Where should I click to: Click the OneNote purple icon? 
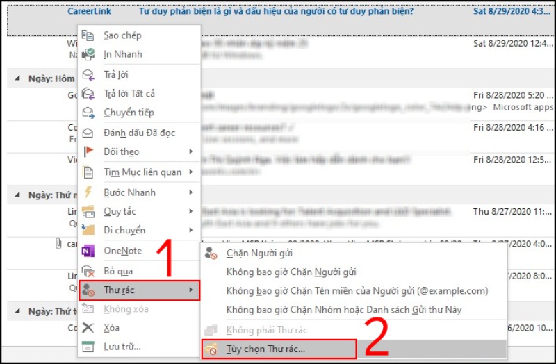[x=88, y=251]
